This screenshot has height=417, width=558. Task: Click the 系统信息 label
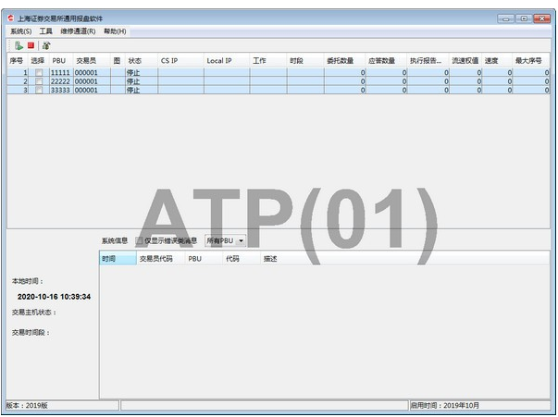click(115, 240)
